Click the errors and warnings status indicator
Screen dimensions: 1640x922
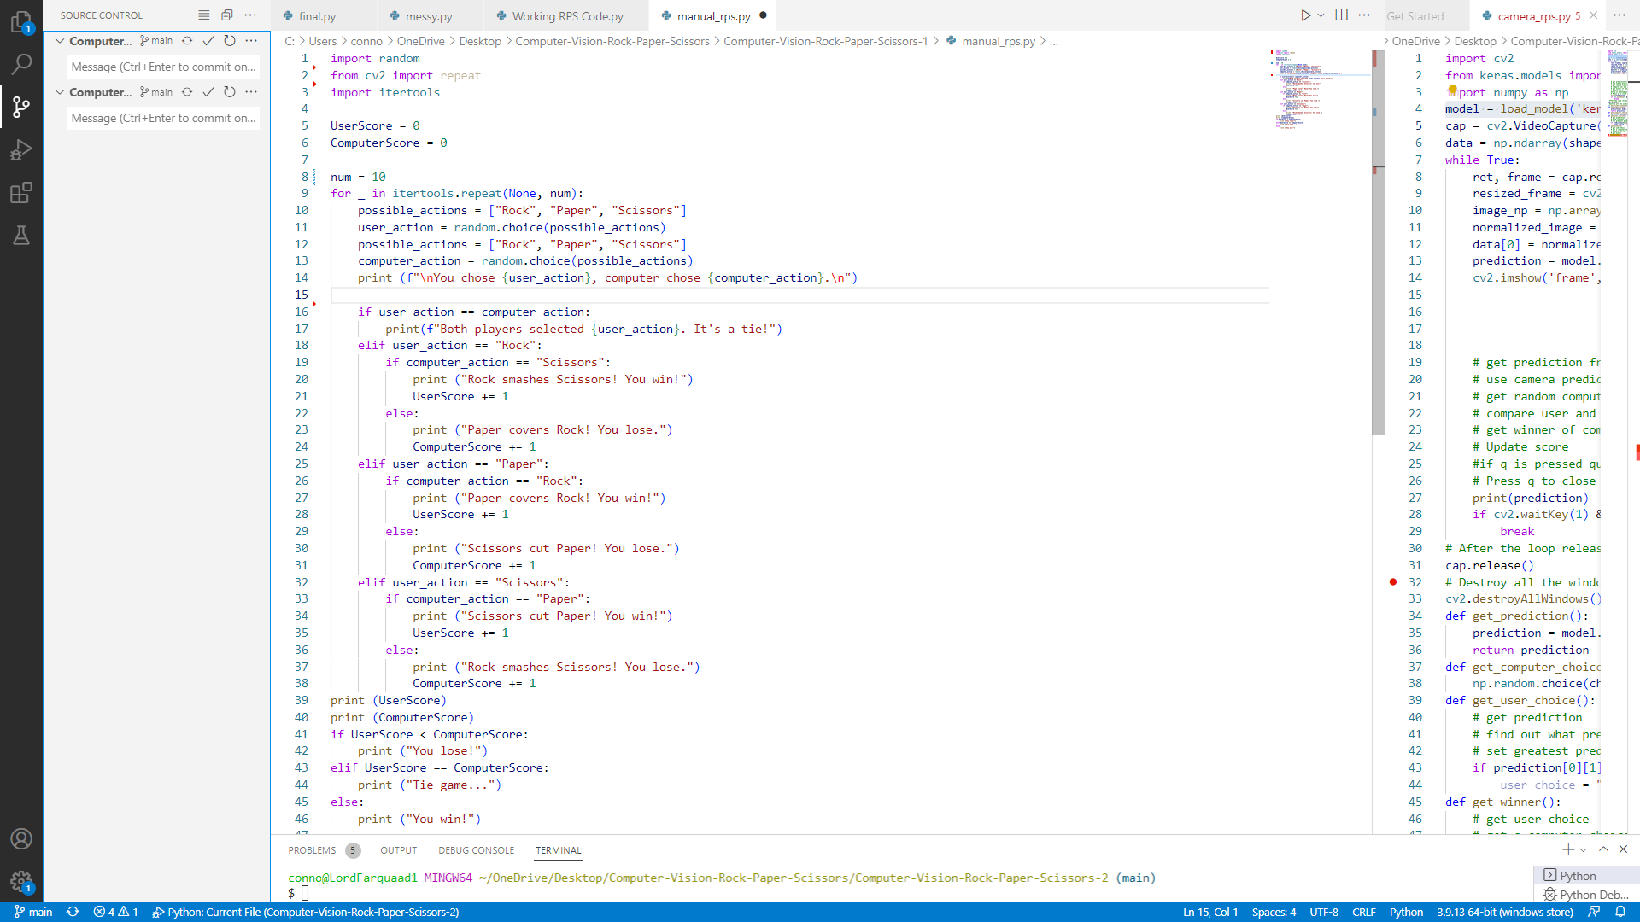coord(115,912)
